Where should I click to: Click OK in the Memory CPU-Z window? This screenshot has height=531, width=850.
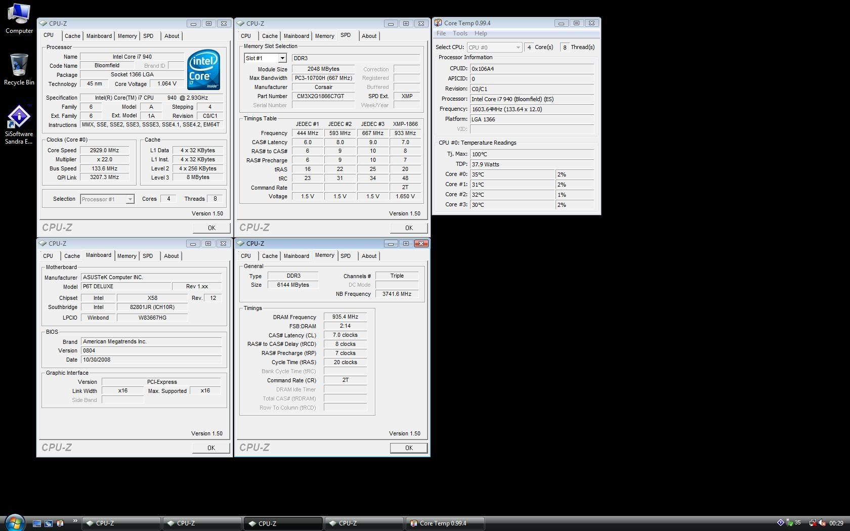click(x=409, y=448)
